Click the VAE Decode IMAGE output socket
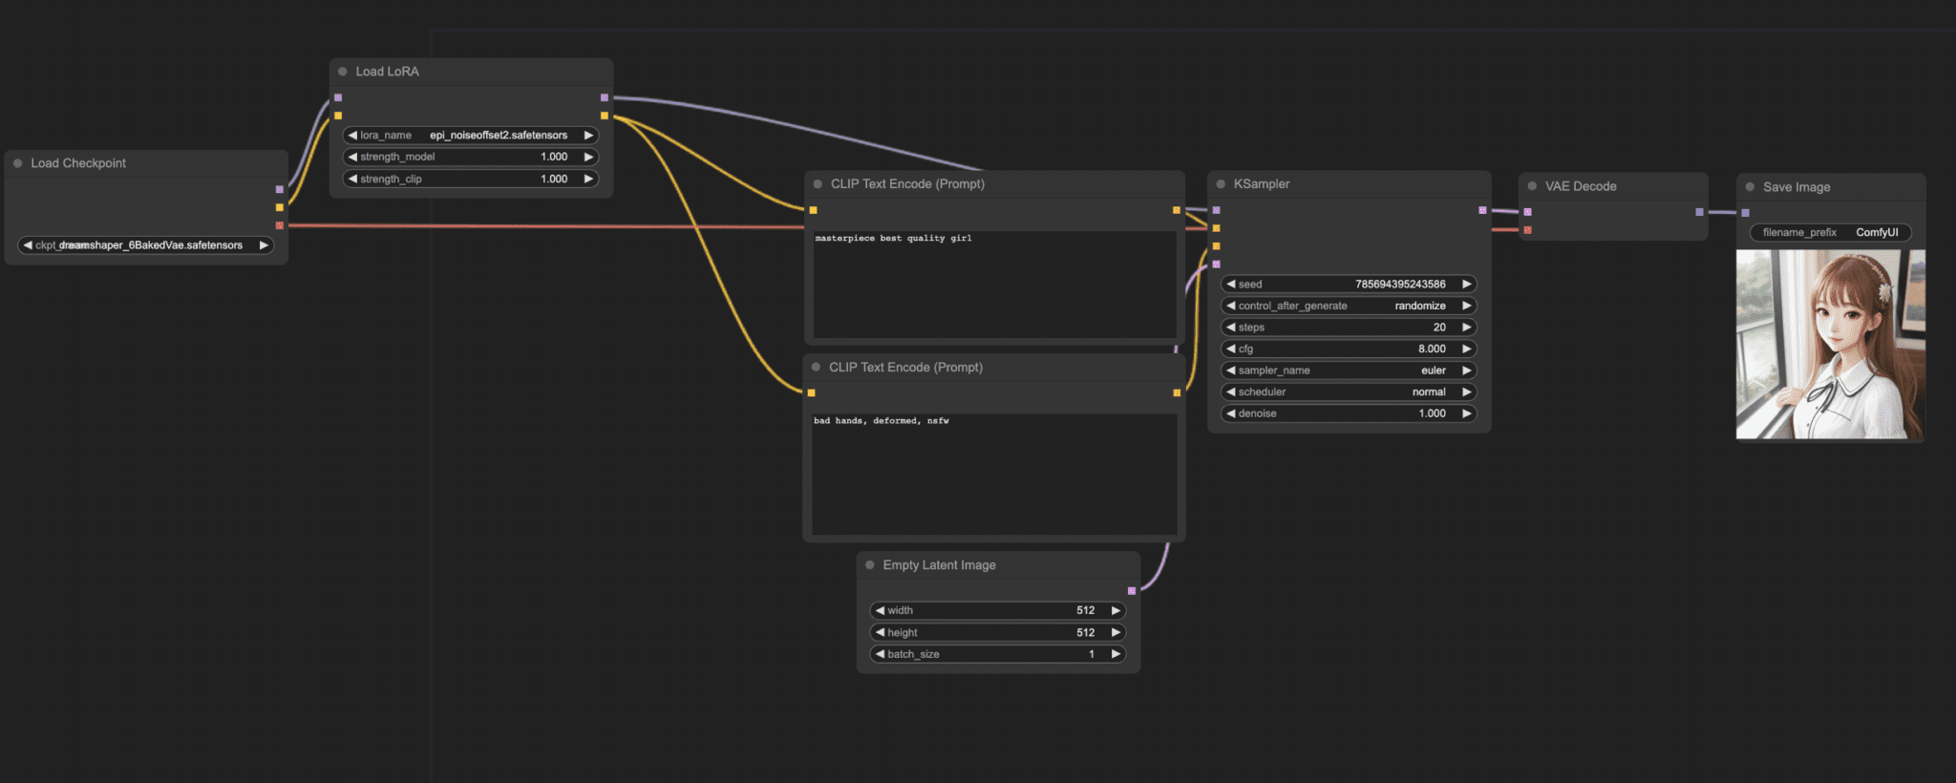The width and height of the screenshot is (1956, 783). click(x=1699, y=212)
